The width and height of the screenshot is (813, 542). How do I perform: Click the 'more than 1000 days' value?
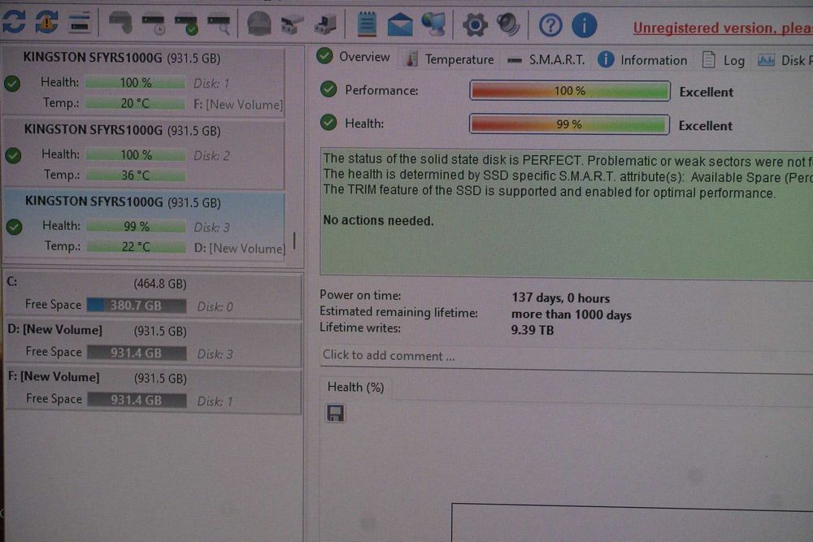[572, 314]
